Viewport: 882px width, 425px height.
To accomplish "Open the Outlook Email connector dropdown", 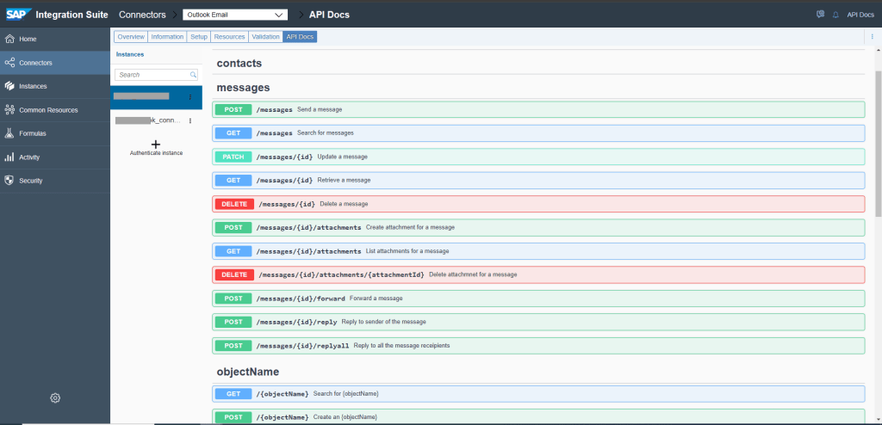I will (235, 15).
